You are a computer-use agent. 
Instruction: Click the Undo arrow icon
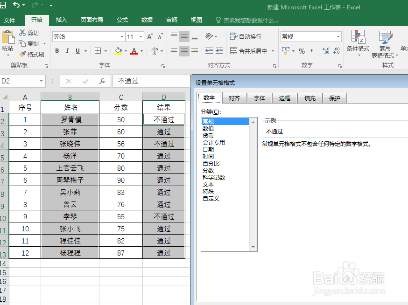(x=16, y=5)
